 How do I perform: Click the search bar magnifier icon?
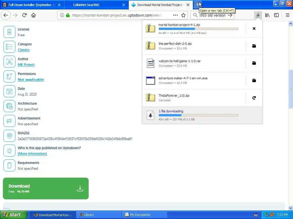click(195, 15)
